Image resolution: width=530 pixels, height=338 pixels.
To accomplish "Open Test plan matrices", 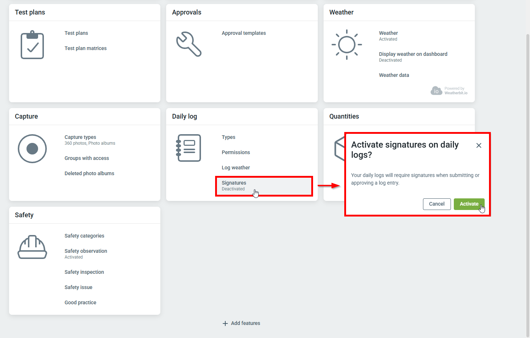I will 86,48.
